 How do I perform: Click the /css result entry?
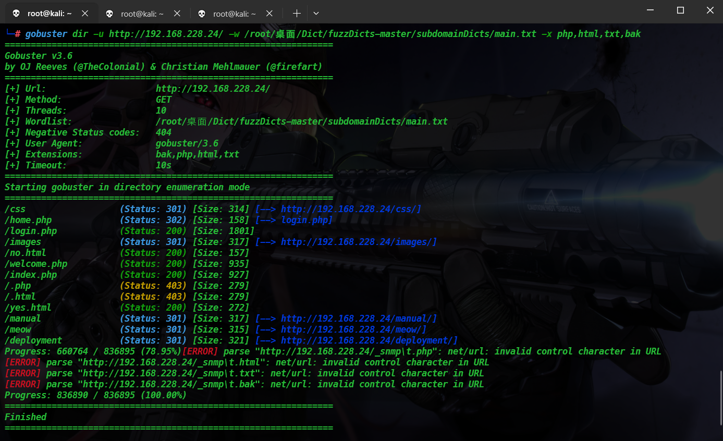click(15, 209)
